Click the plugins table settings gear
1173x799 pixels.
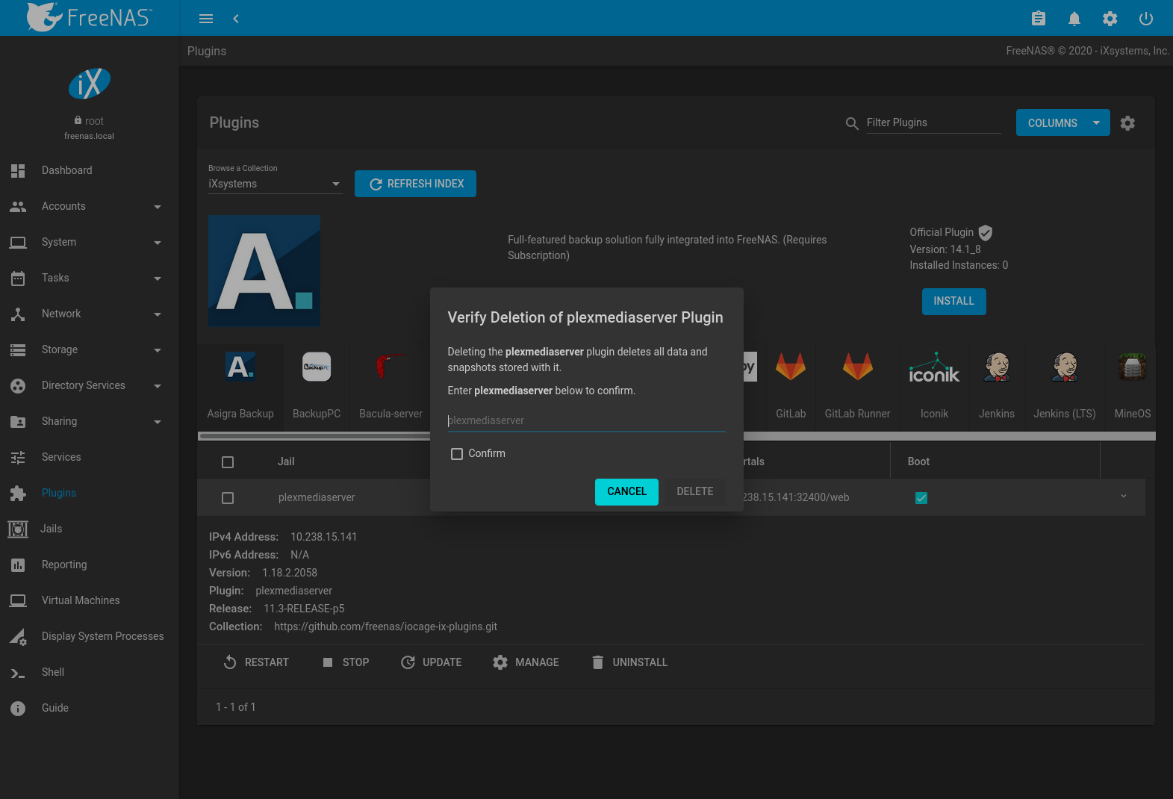click(1127, 123)
